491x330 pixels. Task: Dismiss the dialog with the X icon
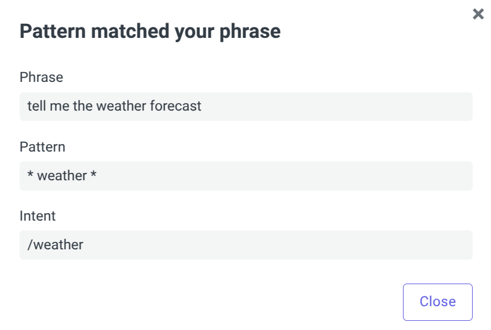478,14
